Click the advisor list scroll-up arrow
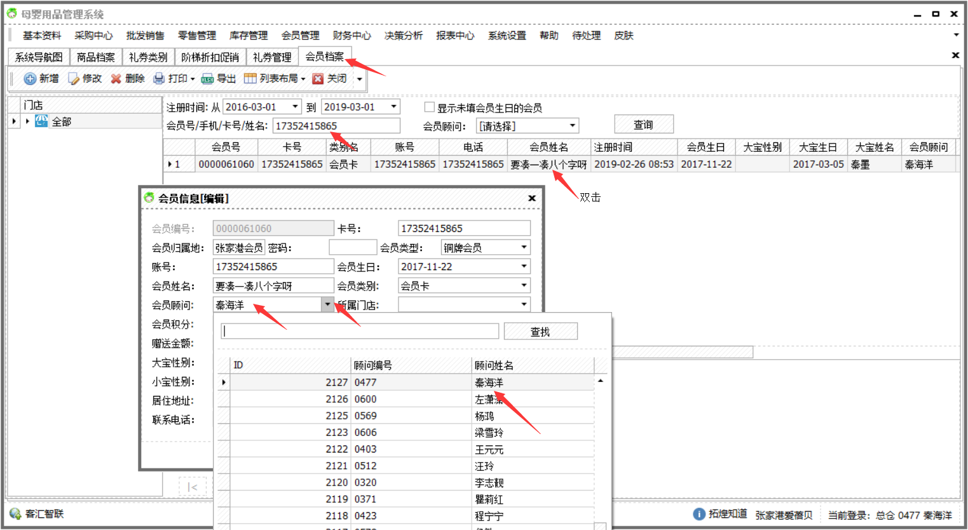The image size is (968, 530). [x=600, y=381]
